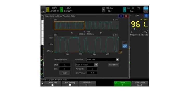This screenshot has height=93, width=187.
Task: Click the Insert New button
Action: click(x=113, y=65)
